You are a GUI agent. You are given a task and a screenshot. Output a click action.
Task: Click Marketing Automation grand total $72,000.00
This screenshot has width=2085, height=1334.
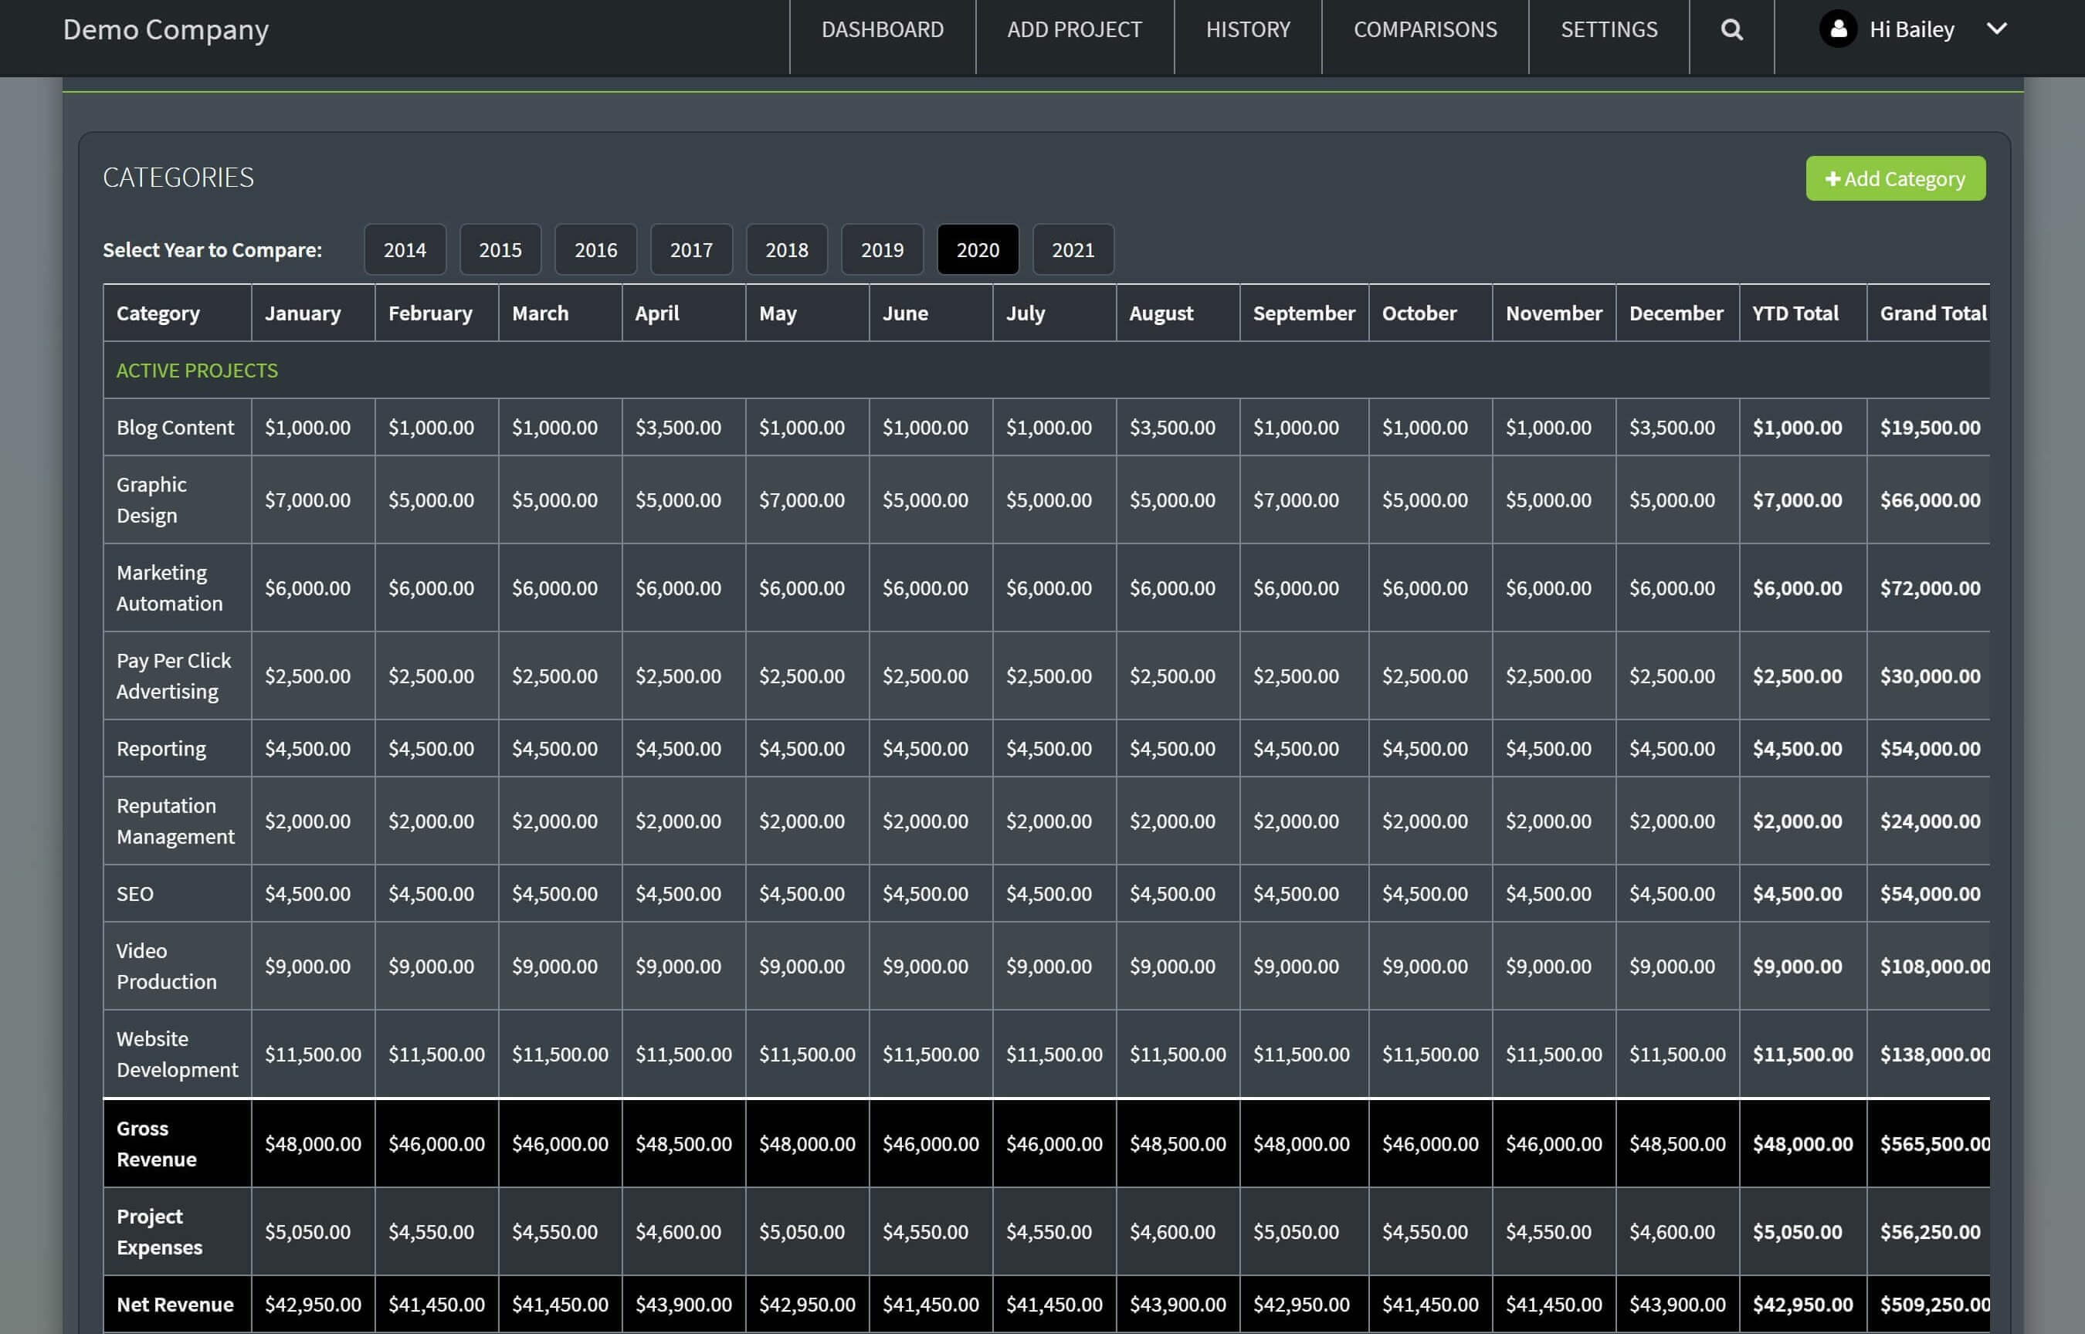tap(1929, 587)
